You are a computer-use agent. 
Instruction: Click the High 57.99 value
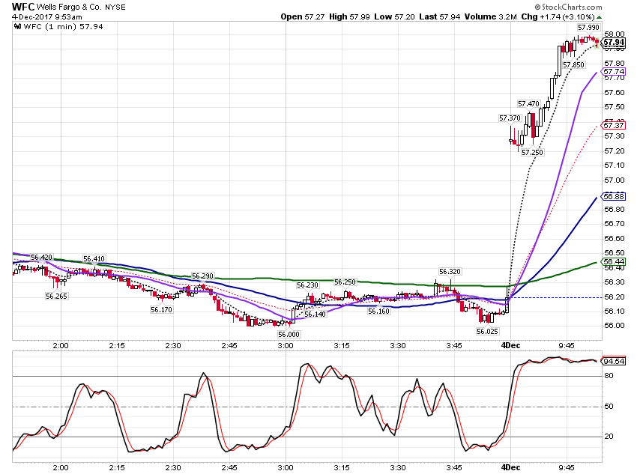(349, 16)
